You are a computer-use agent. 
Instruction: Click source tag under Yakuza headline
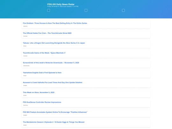(25, 46)
